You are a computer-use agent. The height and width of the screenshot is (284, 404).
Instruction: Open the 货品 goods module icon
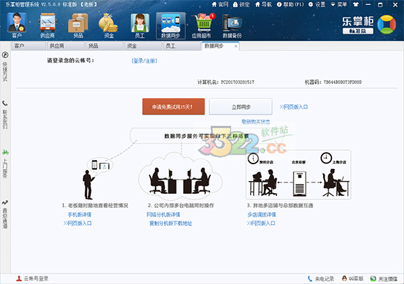(x=78, y=26)
